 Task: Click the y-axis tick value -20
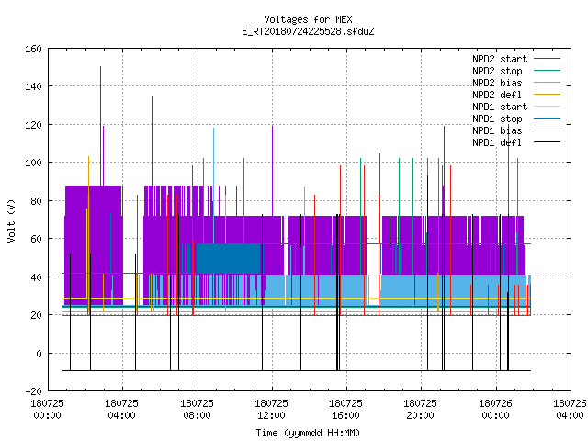[33, 391]
